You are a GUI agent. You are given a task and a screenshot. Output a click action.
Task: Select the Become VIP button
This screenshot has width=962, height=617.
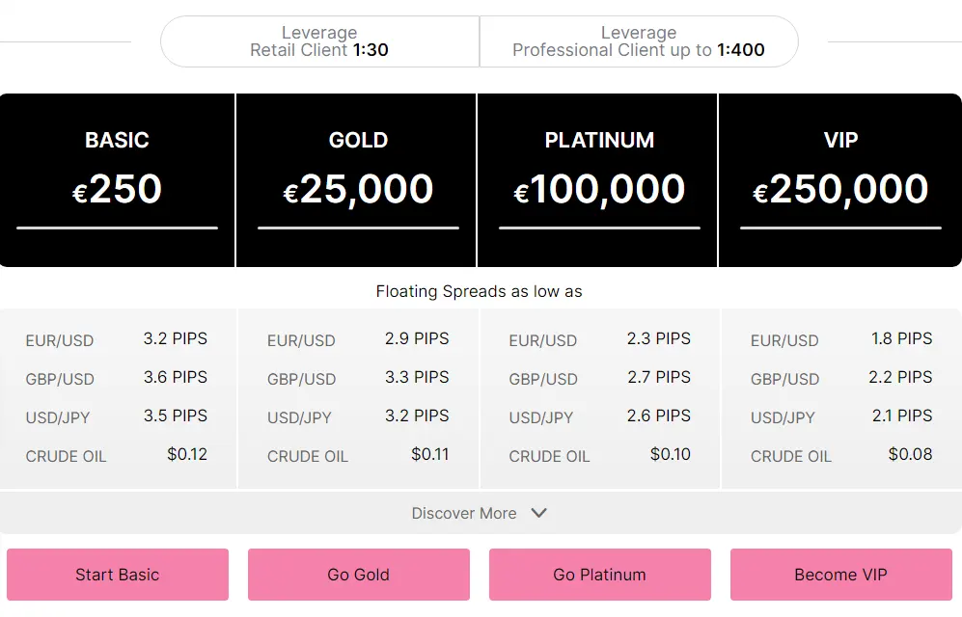click(840, 575)
